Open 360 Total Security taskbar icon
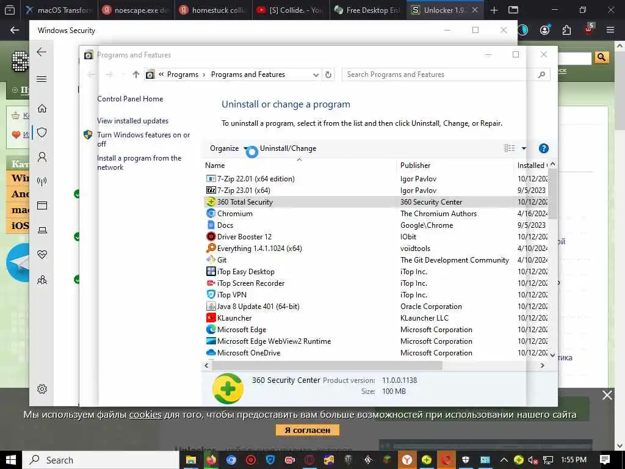 (427, 460)
